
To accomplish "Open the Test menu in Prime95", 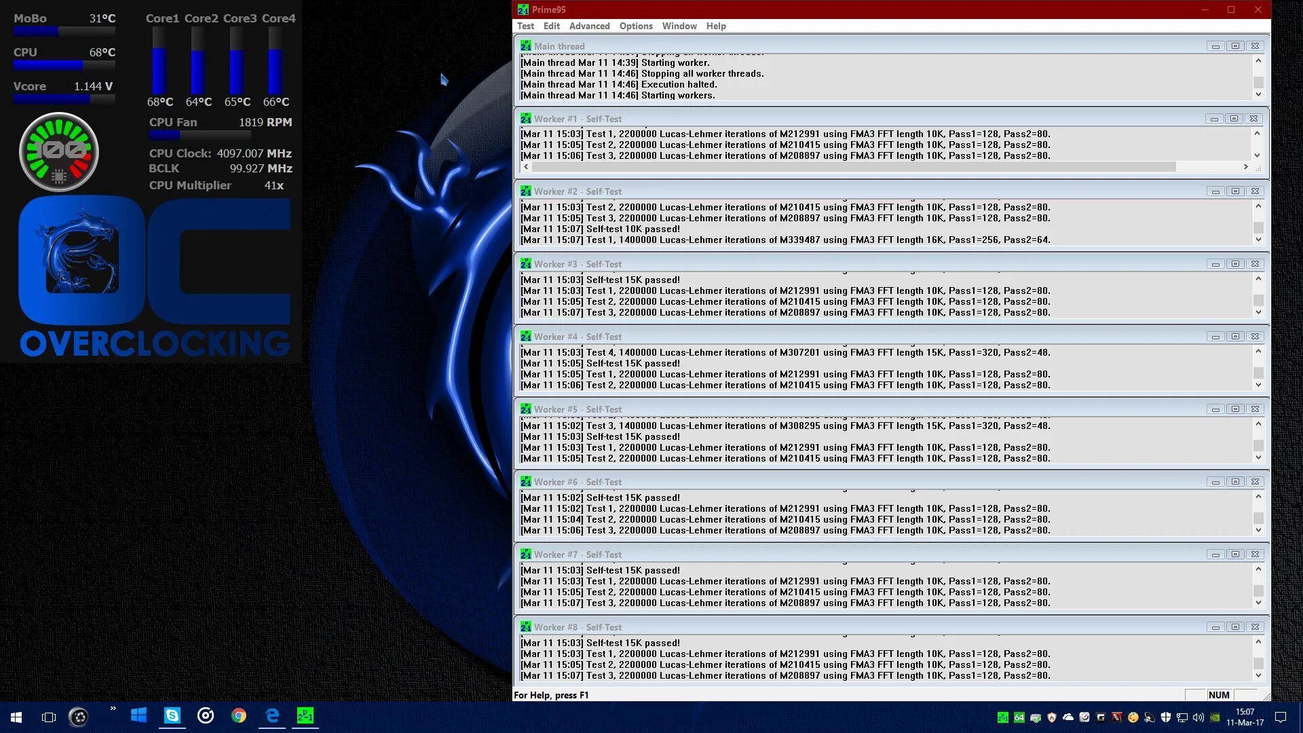I will [525, 26].
